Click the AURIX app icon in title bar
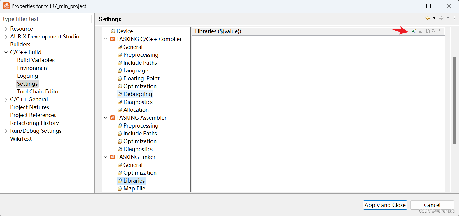Screen dimensions: 459x216 click(x=6, y=6)
